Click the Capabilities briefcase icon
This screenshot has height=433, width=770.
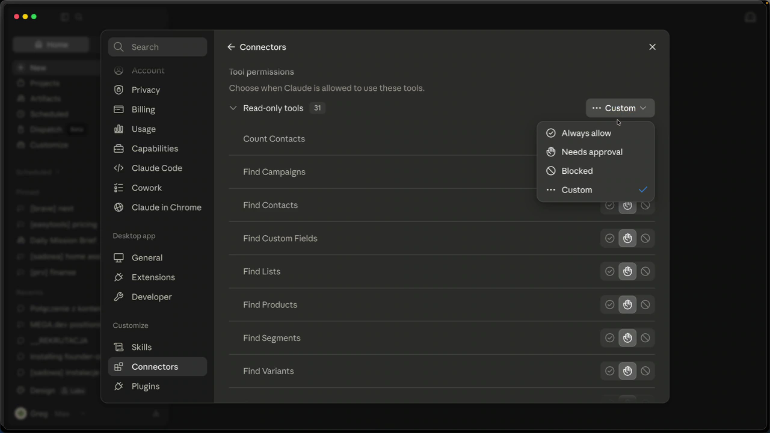pyautogui.click(x=119, y=149)
